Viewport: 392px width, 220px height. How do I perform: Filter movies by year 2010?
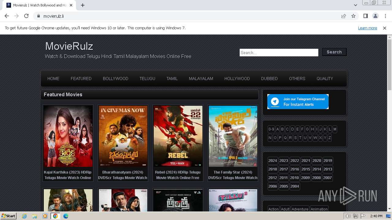[x=294, y=178]
